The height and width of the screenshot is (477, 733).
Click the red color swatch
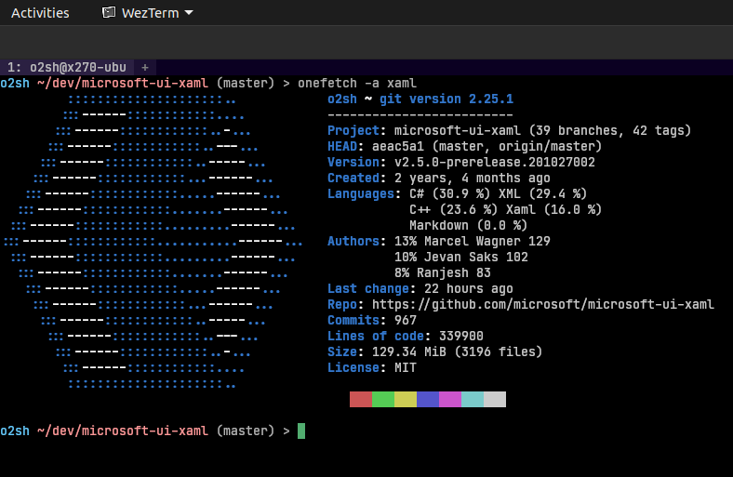361,400
